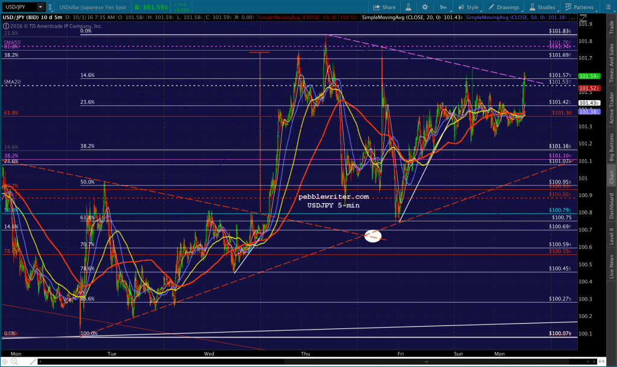Click the zoom magnifier icon at bottom left

click(14, 361)
